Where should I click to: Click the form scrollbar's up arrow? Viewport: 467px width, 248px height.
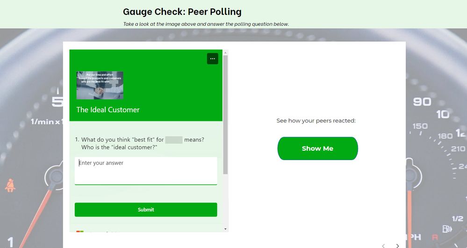226,53
